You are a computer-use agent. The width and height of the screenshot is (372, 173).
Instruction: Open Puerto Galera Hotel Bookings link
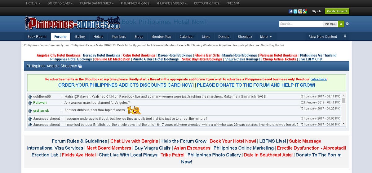[x=156, y=59]
